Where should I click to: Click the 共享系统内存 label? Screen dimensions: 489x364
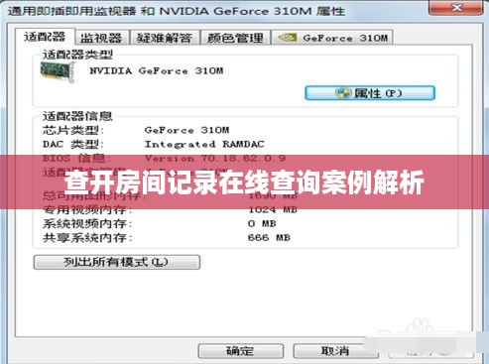tap(87, 238)
